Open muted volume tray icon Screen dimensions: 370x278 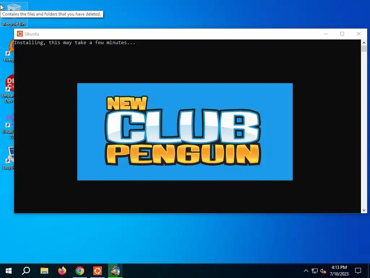click(323, 271)
